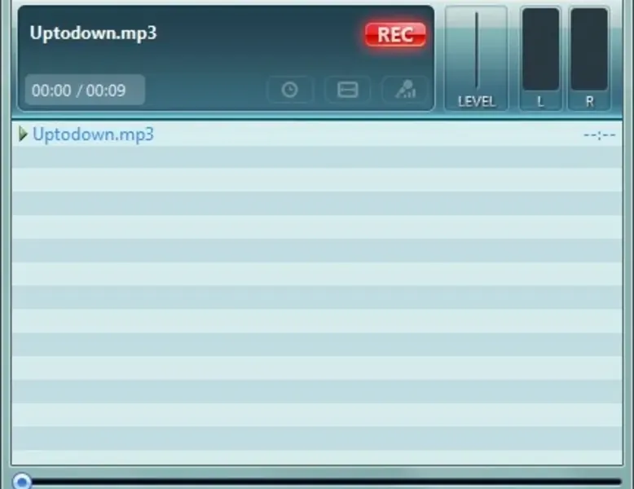Click the L channel level meter
The width and height of the screenshot is (634, 489).
pos(540,49)
